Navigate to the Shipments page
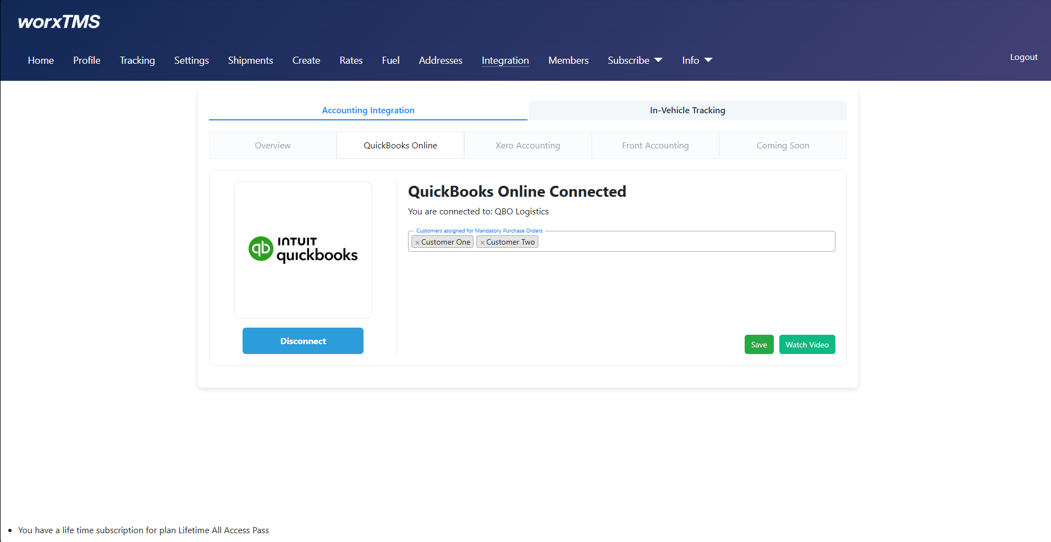 click(250, 60)
